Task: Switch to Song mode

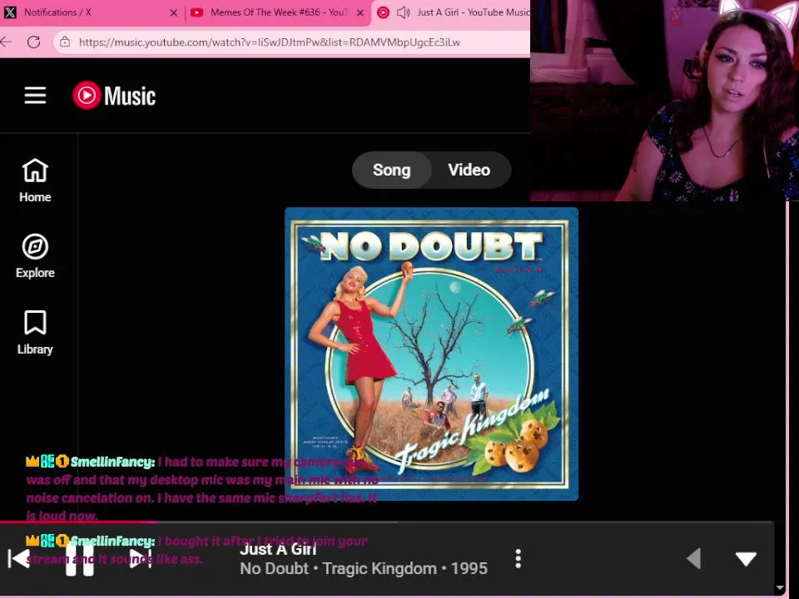Action: coord(391,170)
